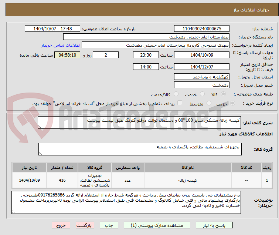Click resize handle of گروه کالا box

click(x=40, y=154)
